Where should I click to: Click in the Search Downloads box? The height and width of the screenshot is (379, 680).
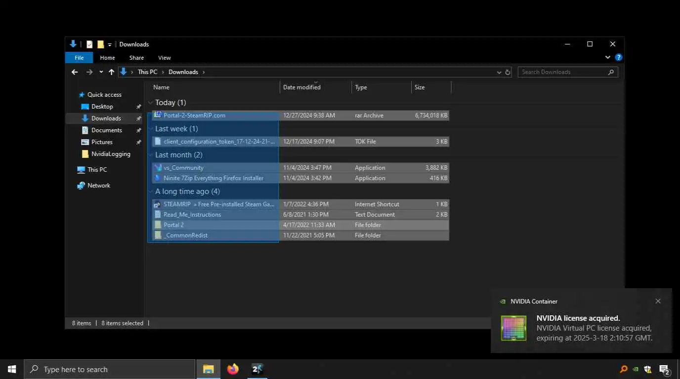[567, 72]
